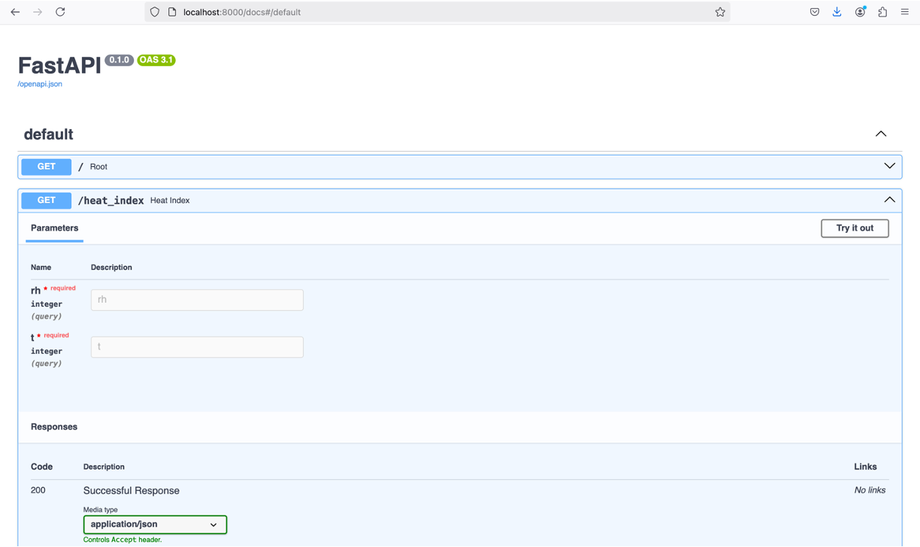Open the /openapi.json link
The image size is (920, 547).
click(40, 84)
